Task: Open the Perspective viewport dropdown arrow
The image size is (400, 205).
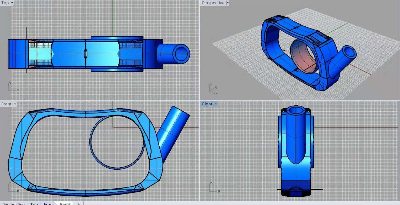Action: 227,3
